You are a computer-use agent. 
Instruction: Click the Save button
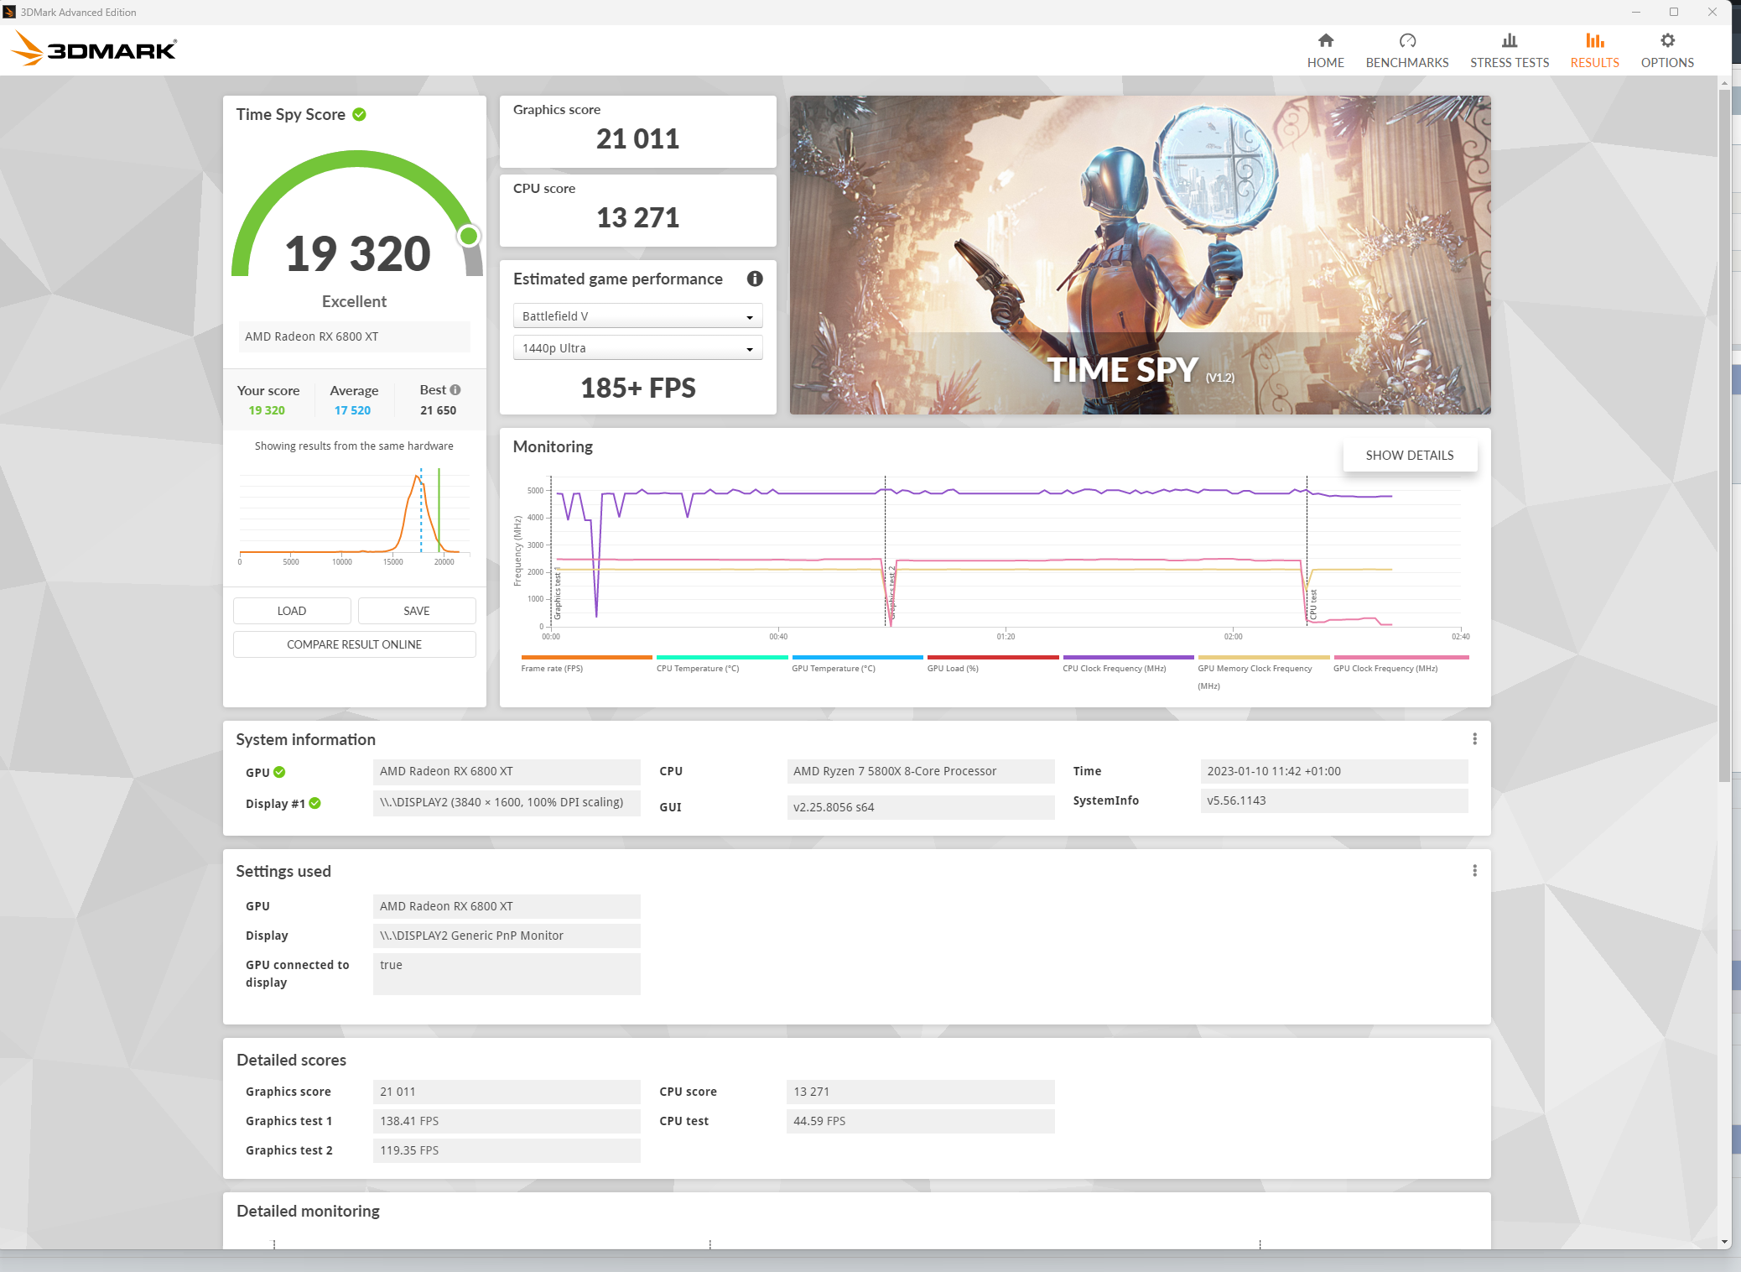(x=416, y=611)
